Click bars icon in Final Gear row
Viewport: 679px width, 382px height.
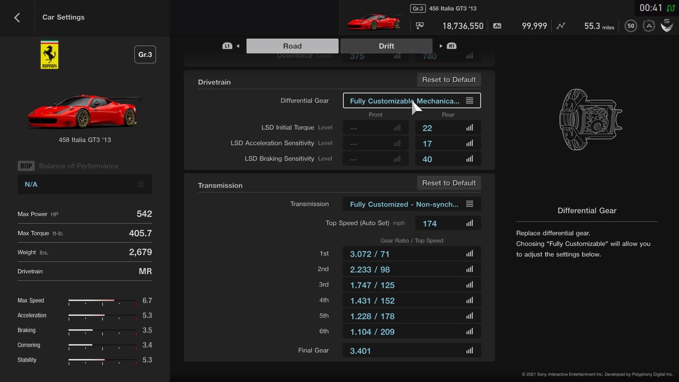(x=469, y=351)
